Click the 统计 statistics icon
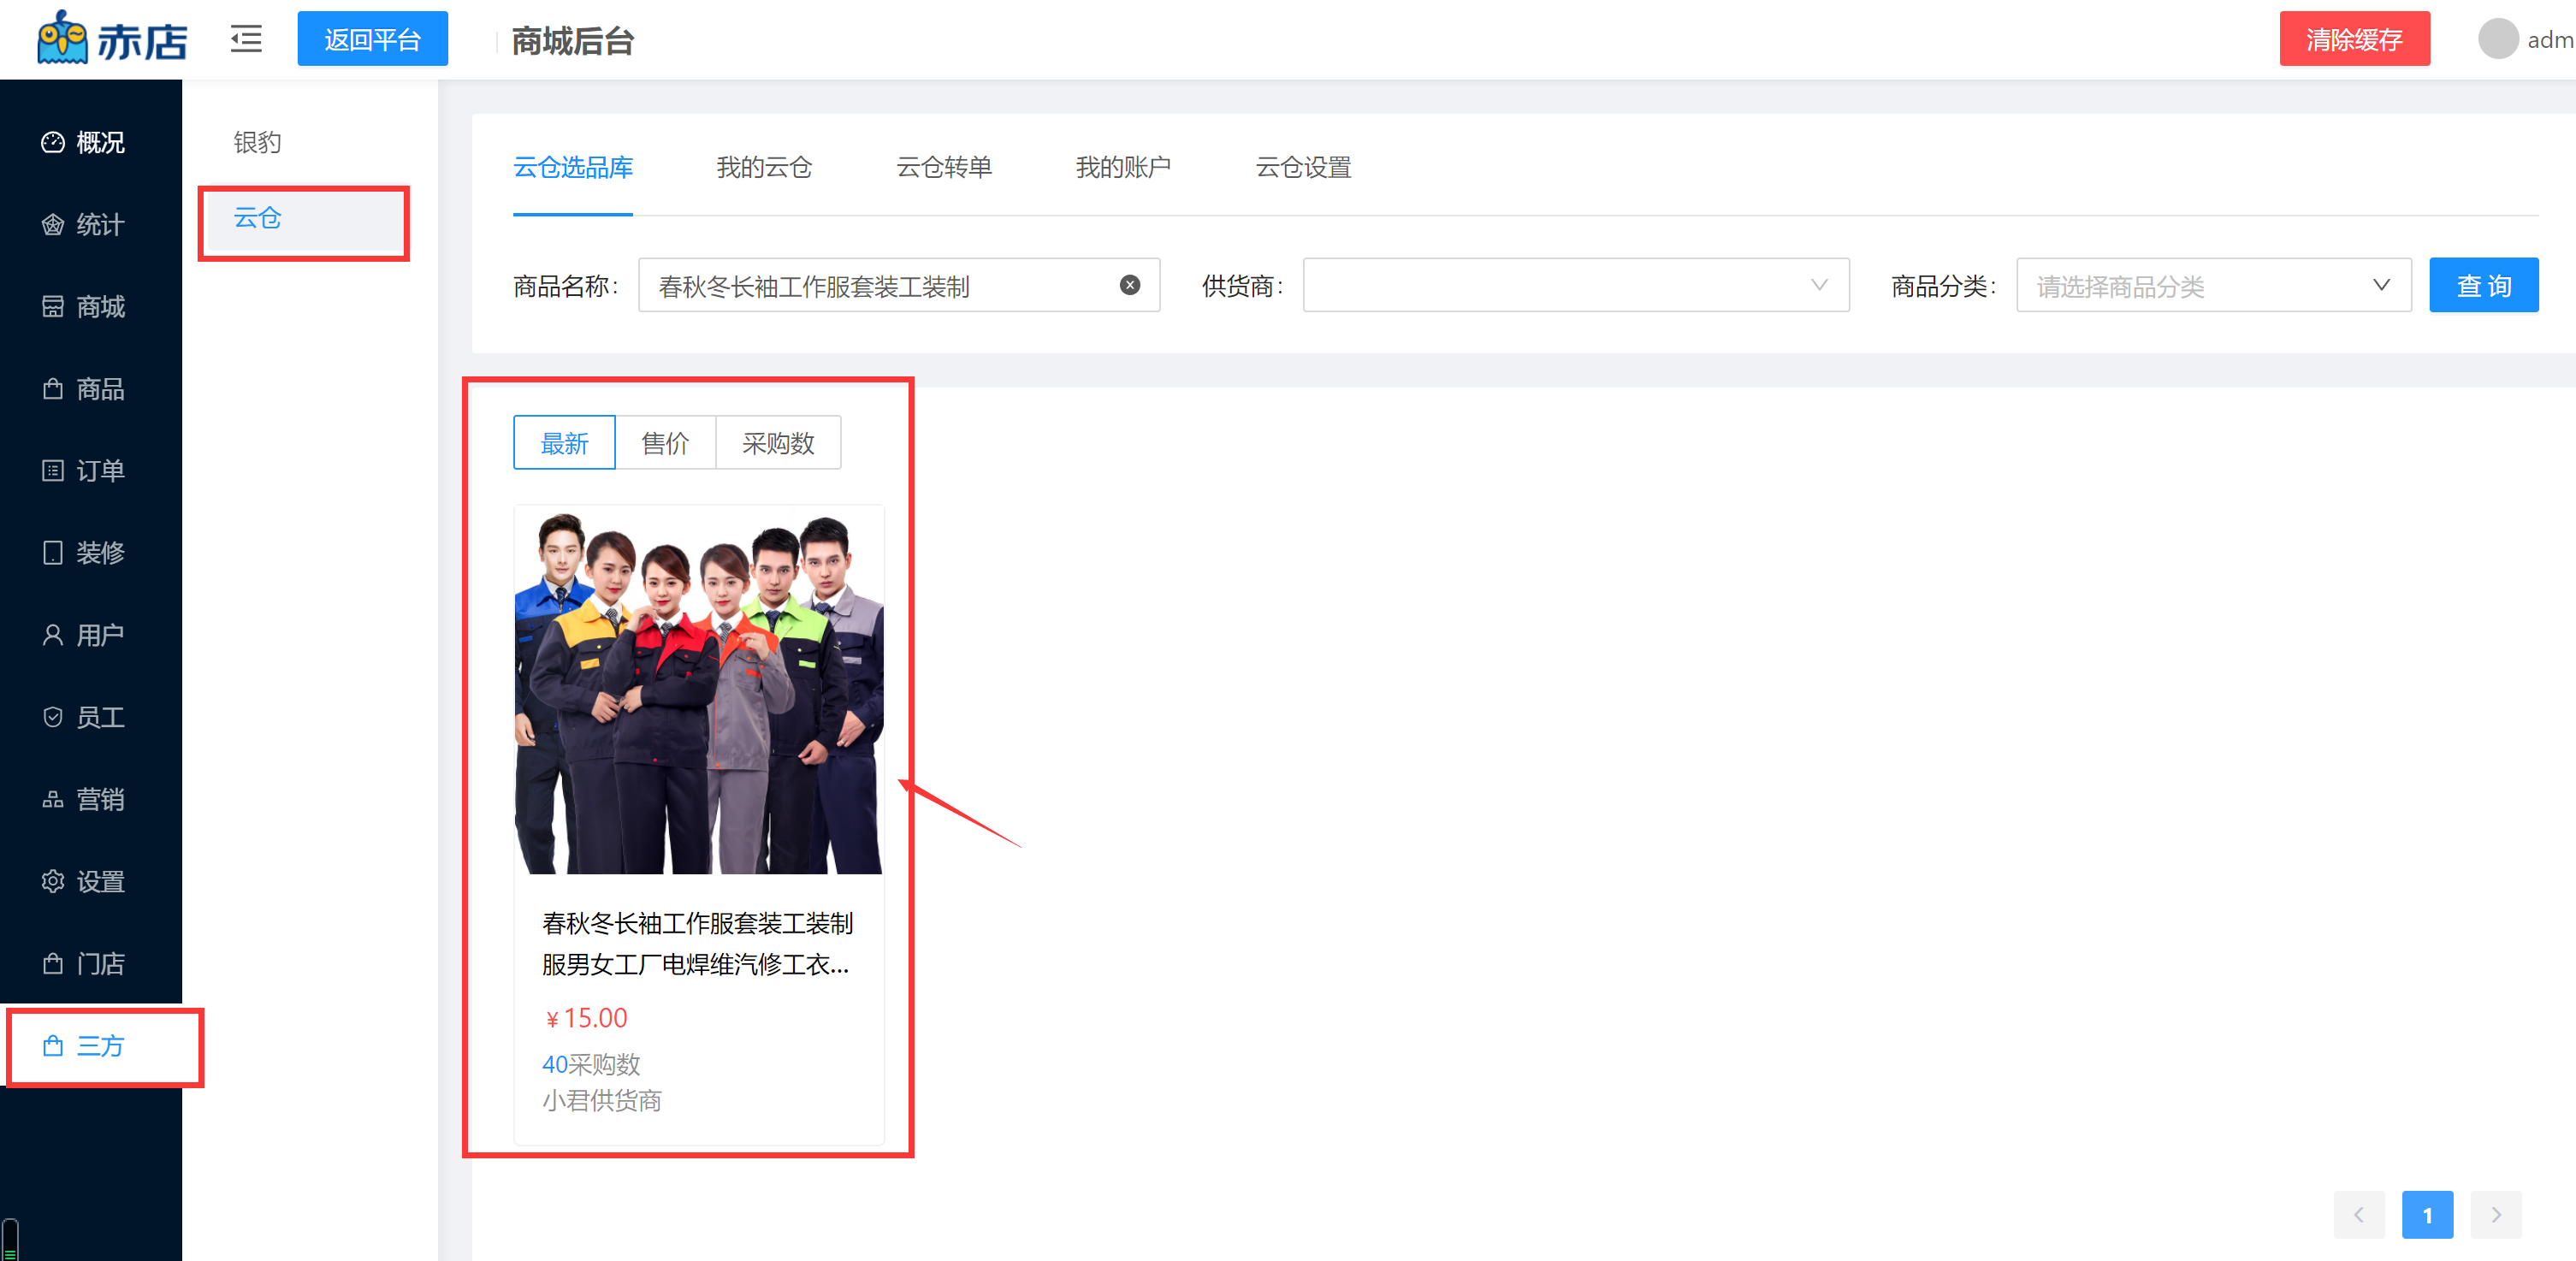2576x1261 pixels. 52,224
